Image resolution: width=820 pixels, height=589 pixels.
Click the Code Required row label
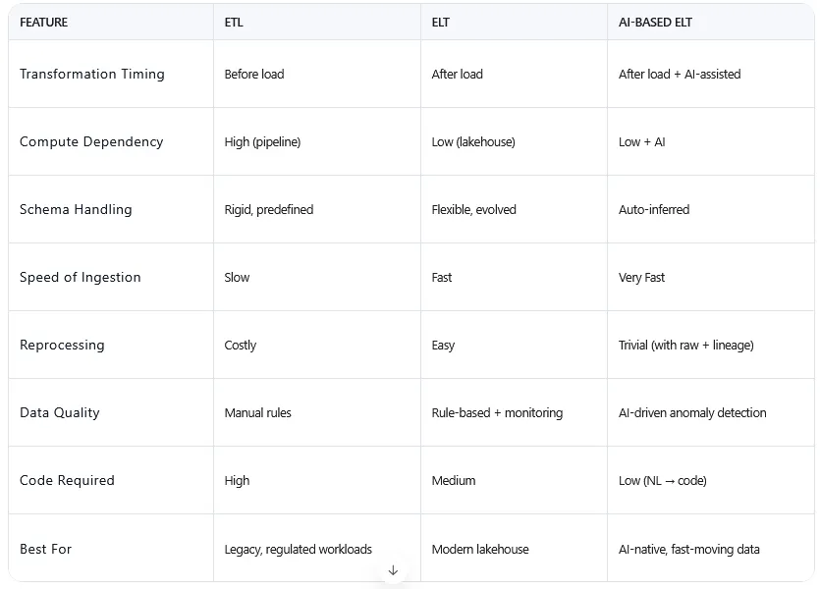(x=67, y=480)
